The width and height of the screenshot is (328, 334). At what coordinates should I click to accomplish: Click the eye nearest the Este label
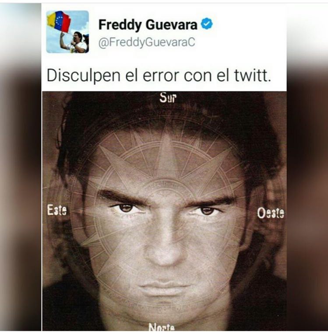pos(126,208)
